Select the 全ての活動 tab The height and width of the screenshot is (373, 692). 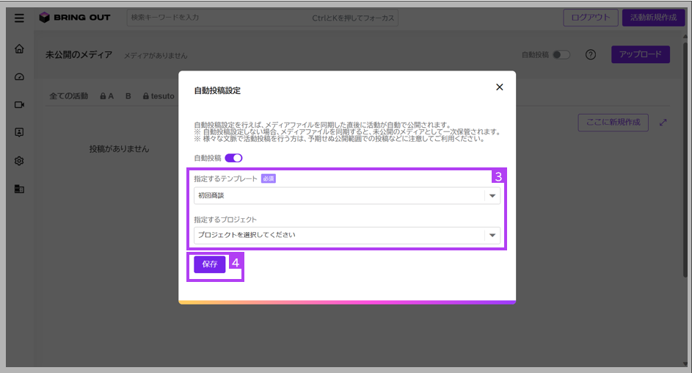click(68, 95)
